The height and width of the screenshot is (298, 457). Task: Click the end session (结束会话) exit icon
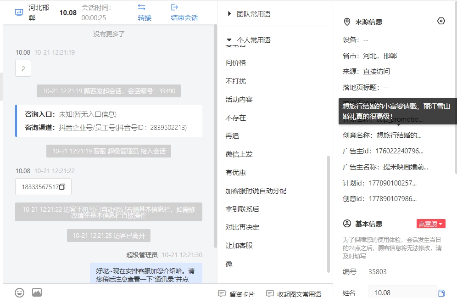coord(174,7)
